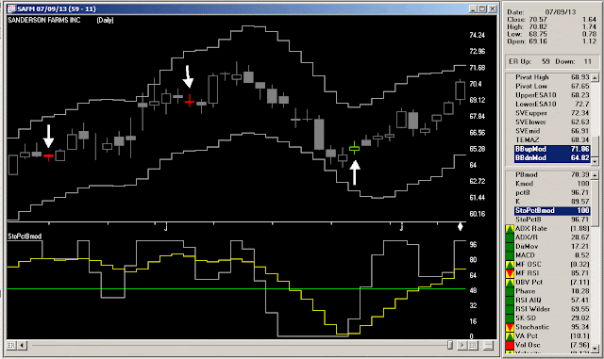Viewport: 604px width, 359px height.
Task: Click the DirMov green signal icon
Action: 510,246
